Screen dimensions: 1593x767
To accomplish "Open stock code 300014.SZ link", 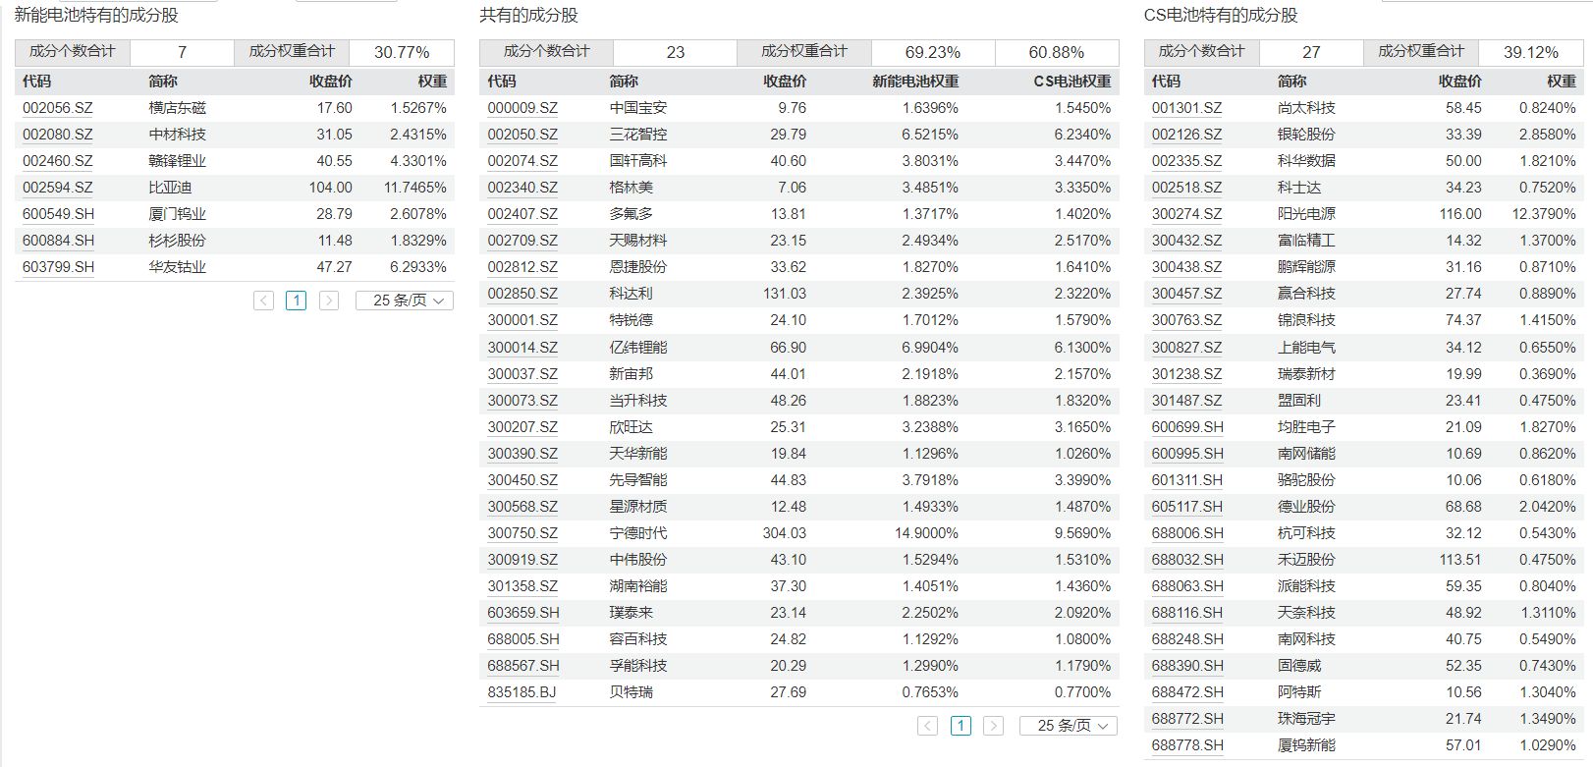I will coord(522,348).
